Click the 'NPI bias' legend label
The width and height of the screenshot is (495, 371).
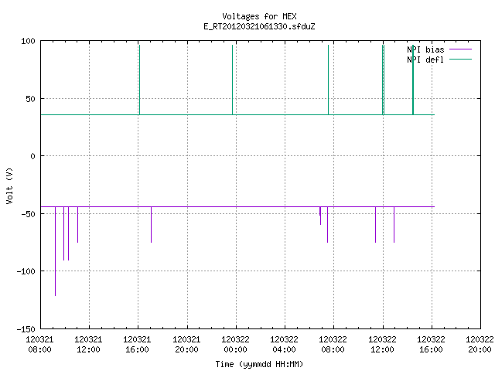tap(425, 49)
